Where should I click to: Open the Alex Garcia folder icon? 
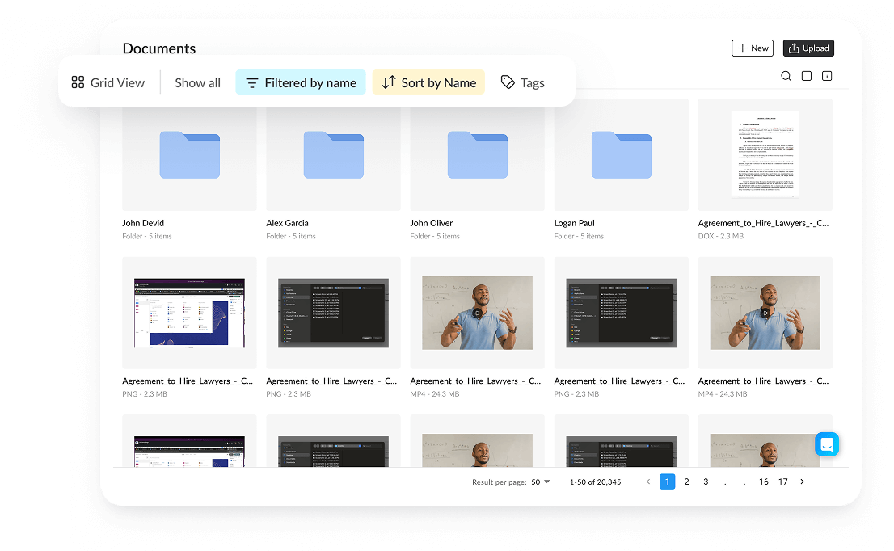coord(333,155)
